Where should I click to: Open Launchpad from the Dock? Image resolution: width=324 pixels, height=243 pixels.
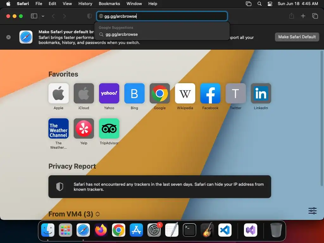coord(65,230)
